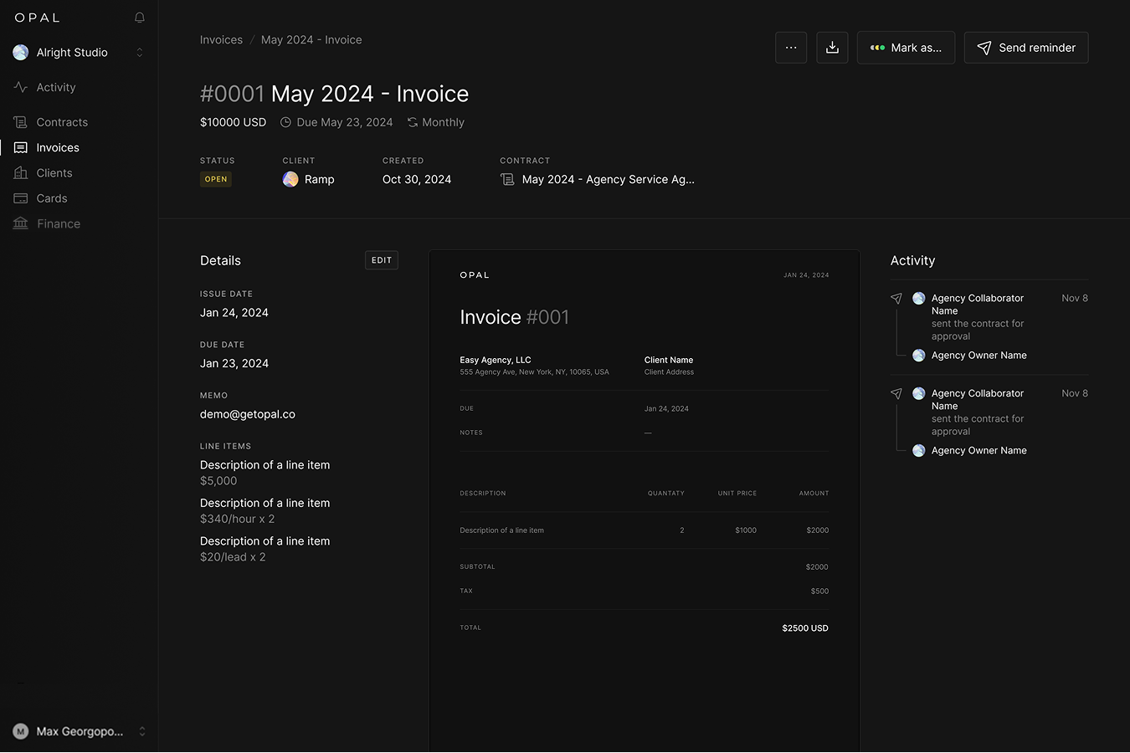Select the $20/lead x 2 line item

[x=233, y=557]
